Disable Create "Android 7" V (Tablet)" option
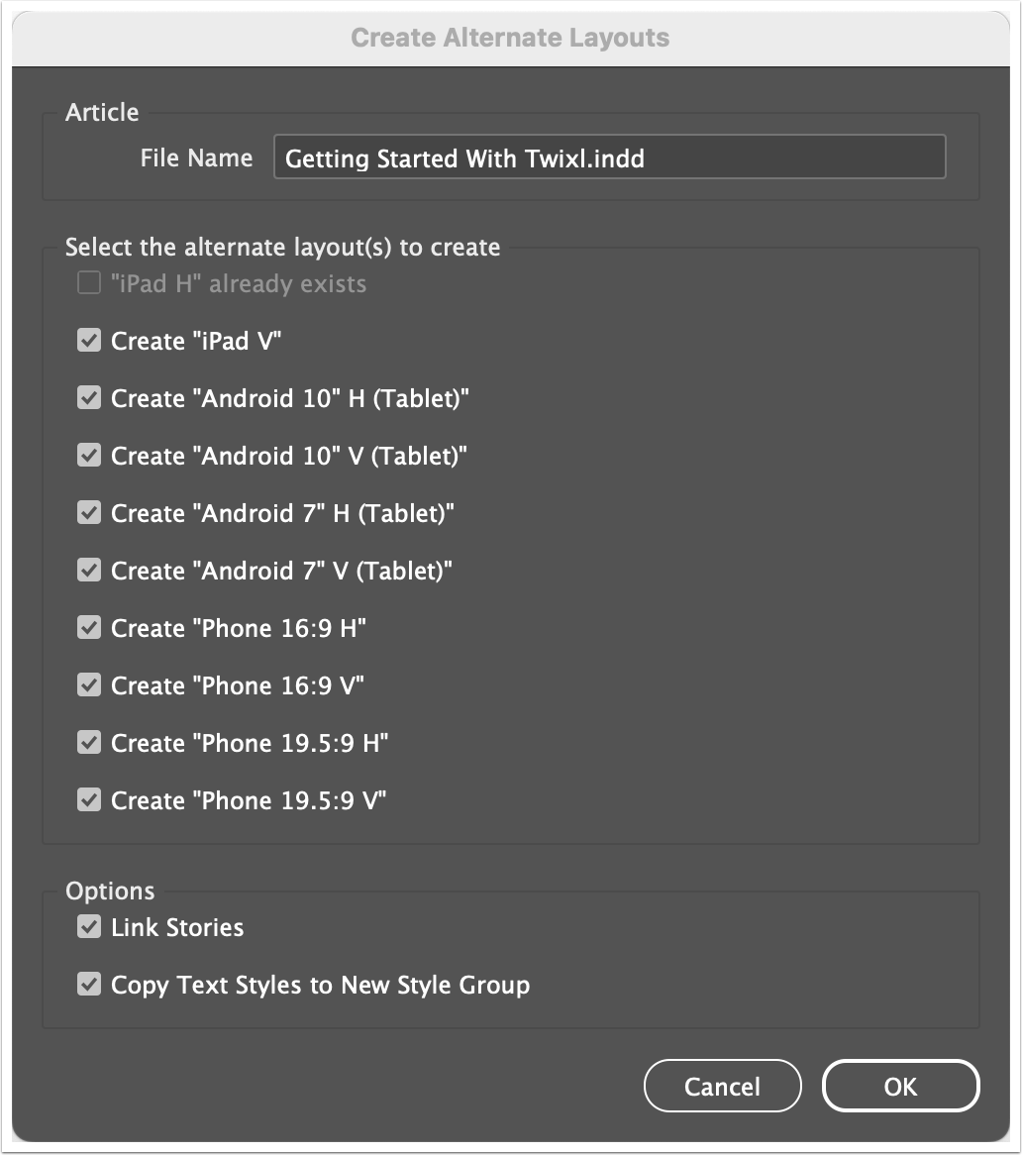1022x1155 pixels. tap(89, 571)
